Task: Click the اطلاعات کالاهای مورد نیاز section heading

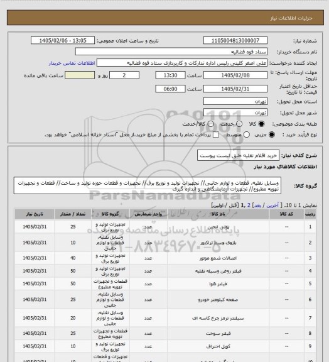Action: point(286,167)
